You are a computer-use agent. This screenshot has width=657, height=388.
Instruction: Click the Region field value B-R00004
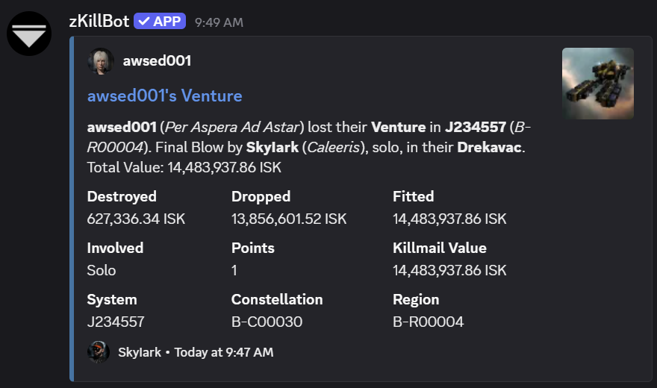point(428,322)
